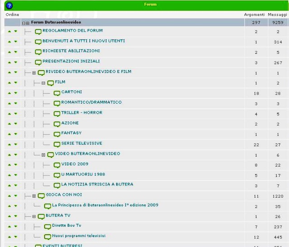Click the total topics value 297
The height and width of the screenshot is (247, 289).
pos(256,23)
